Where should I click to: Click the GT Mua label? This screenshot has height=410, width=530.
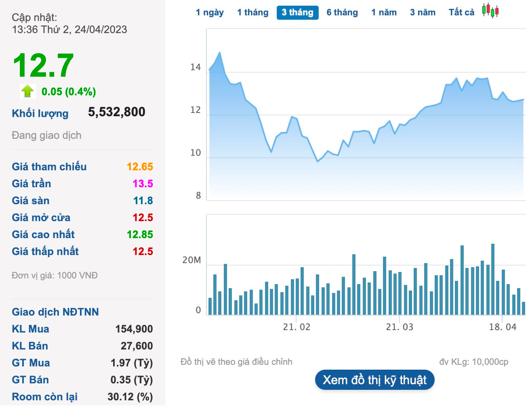coord(31,363)
